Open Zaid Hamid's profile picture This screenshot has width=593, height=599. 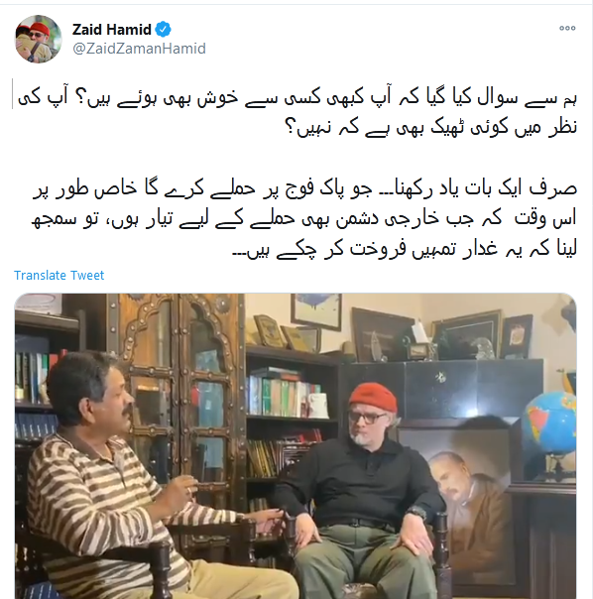tap(39, 39)
